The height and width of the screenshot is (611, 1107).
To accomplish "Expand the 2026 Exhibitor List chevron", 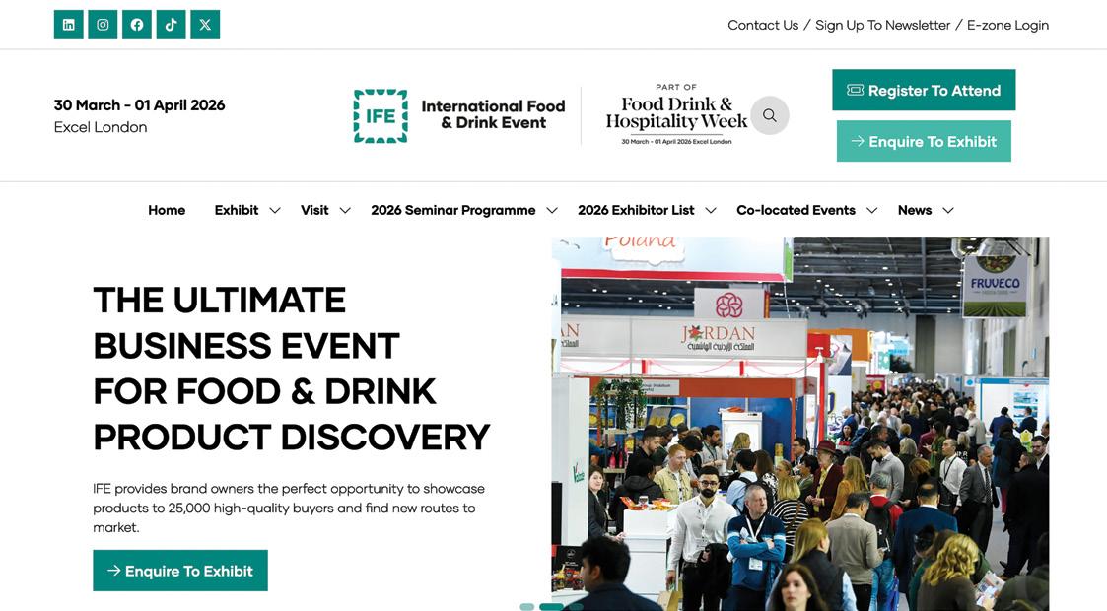I will (x=711, y=210).
